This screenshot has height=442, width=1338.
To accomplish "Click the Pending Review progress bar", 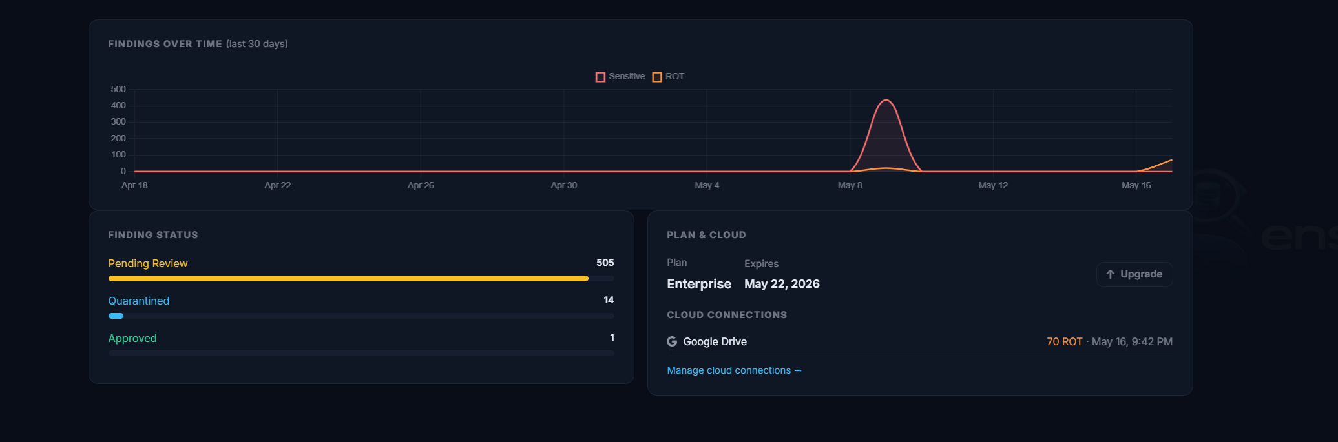I will click(x=361, y=279).
